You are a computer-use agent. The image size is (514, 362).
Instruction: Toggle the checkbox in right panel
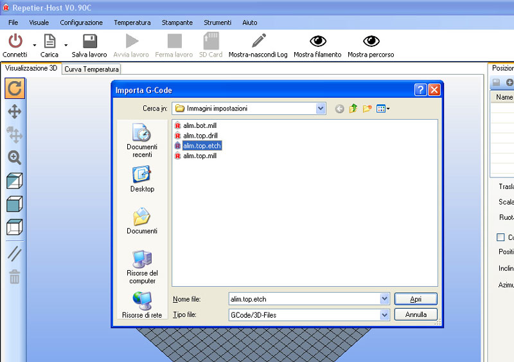(x=501, y=237)
